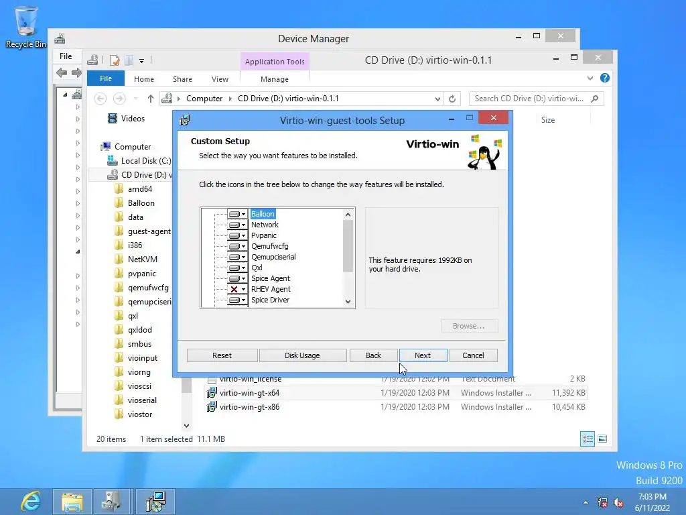
Task: Click Back in the setup wizard
Action: click(x=373, y=355)
